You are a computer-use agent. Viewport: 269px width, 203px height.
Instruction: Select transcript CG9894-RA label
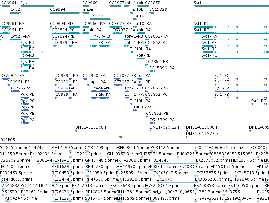click(x=66, y=43)
